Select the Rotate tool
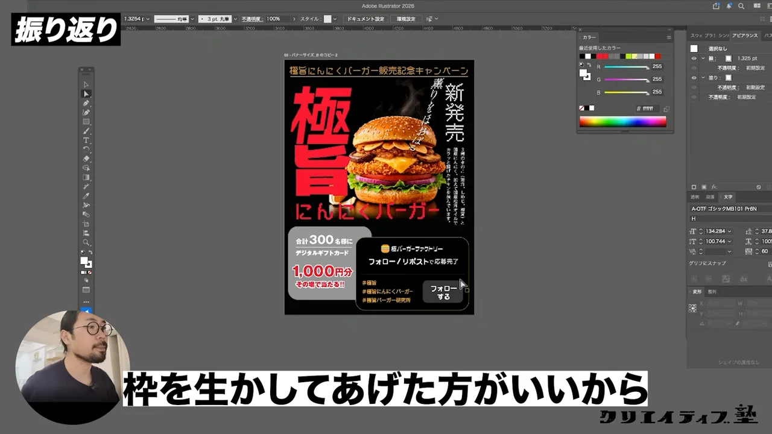Screen dimensions: 772x434 (x=86, y=149)
